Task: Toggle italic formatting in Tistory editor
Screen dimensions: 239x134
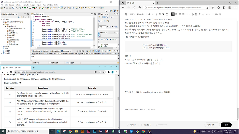Action: coord(153,14)
